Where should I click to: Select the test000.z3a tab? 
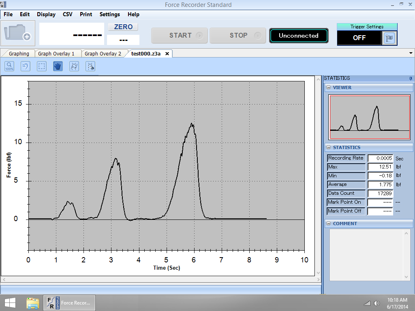(x=146, y=54)
